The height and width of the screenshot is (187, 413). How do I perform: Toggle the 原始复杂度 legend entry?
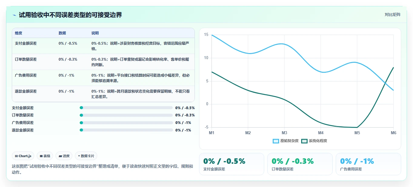[x=286, y=141]
